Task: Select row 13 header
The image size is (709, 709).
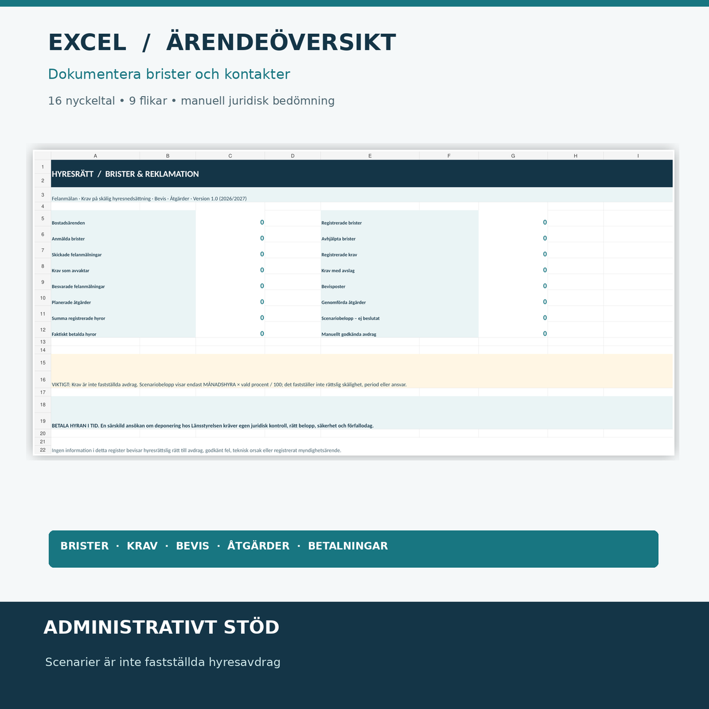Action: click(43, 342)
